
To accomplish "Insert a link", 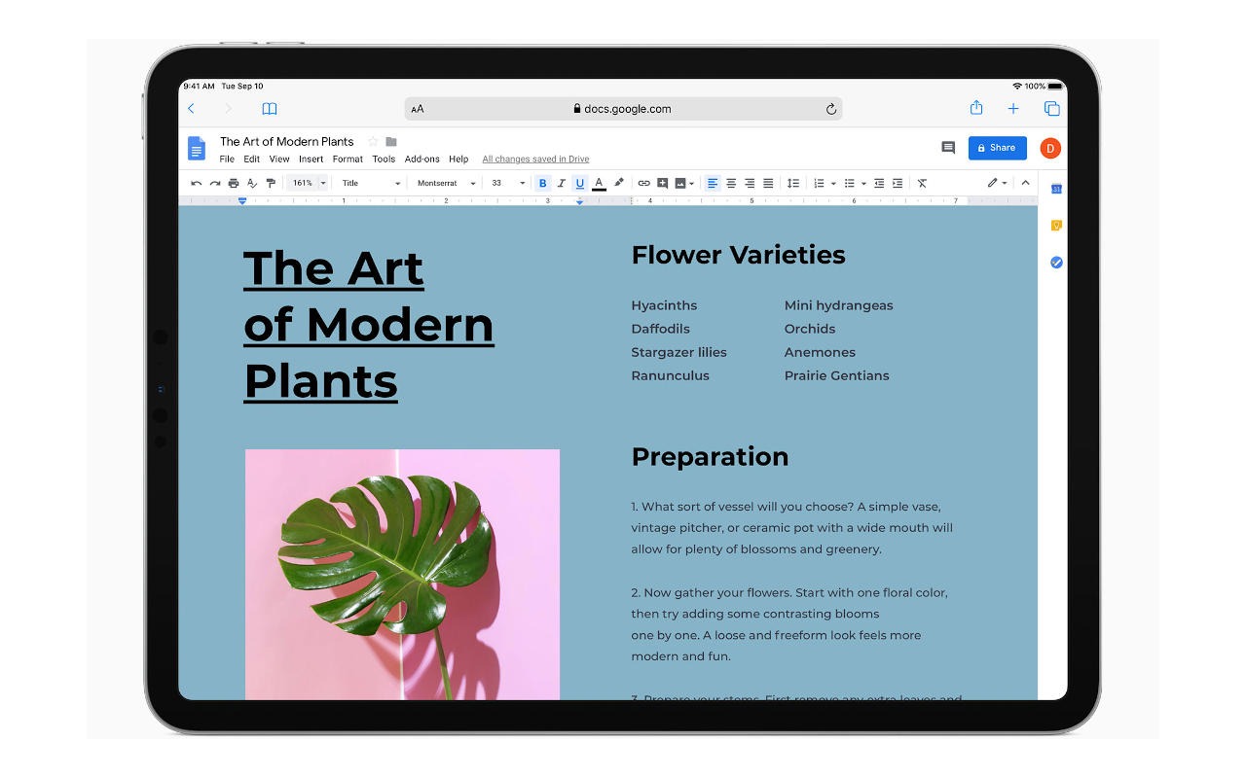I will pos(641,183).
